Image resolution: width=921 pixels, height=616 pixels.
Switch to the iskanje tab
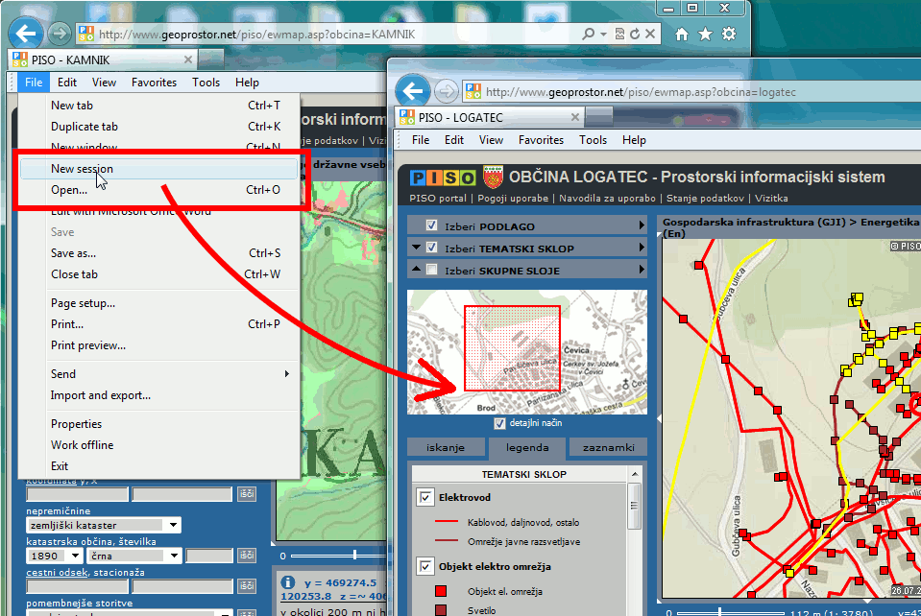[x=446, y=447]
